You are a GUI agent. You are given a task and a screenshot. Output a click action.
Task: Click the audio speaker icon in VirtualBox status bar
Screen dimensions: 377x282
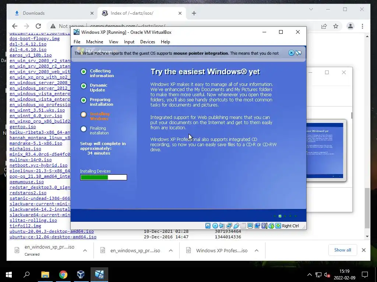tap(222, 226)
